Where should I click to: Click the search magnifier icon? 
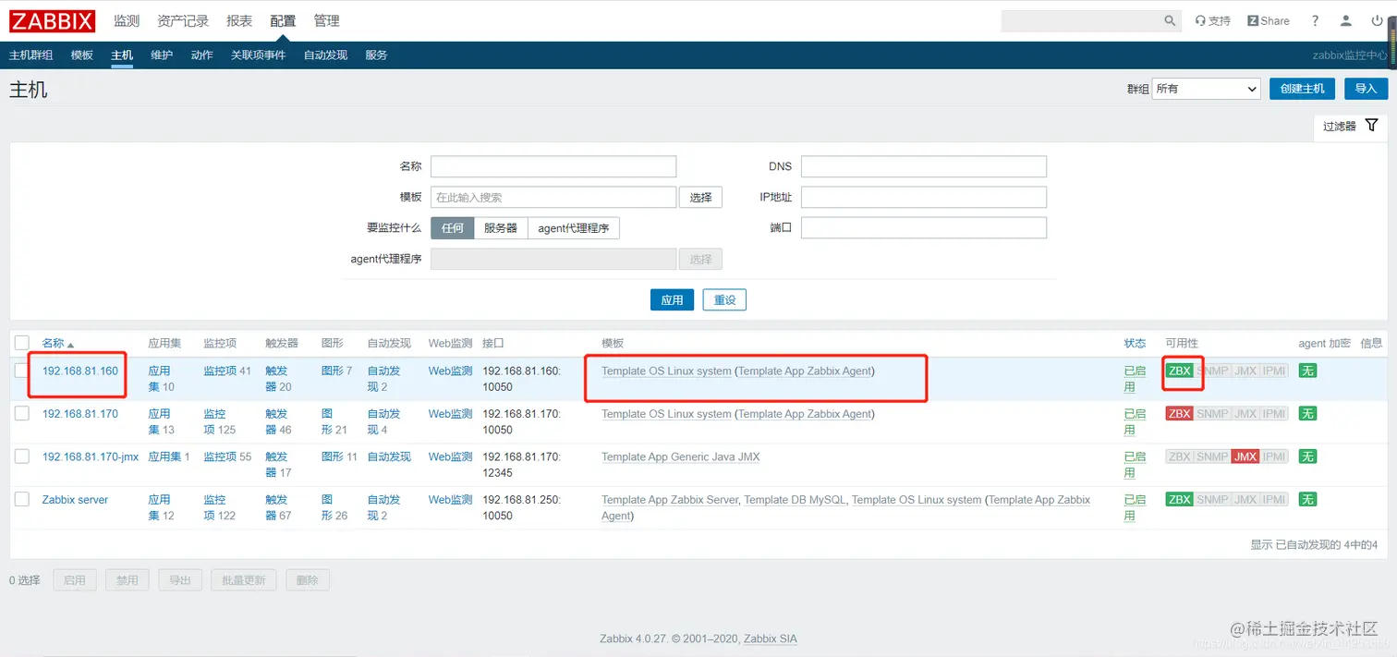coord(1170,20)
